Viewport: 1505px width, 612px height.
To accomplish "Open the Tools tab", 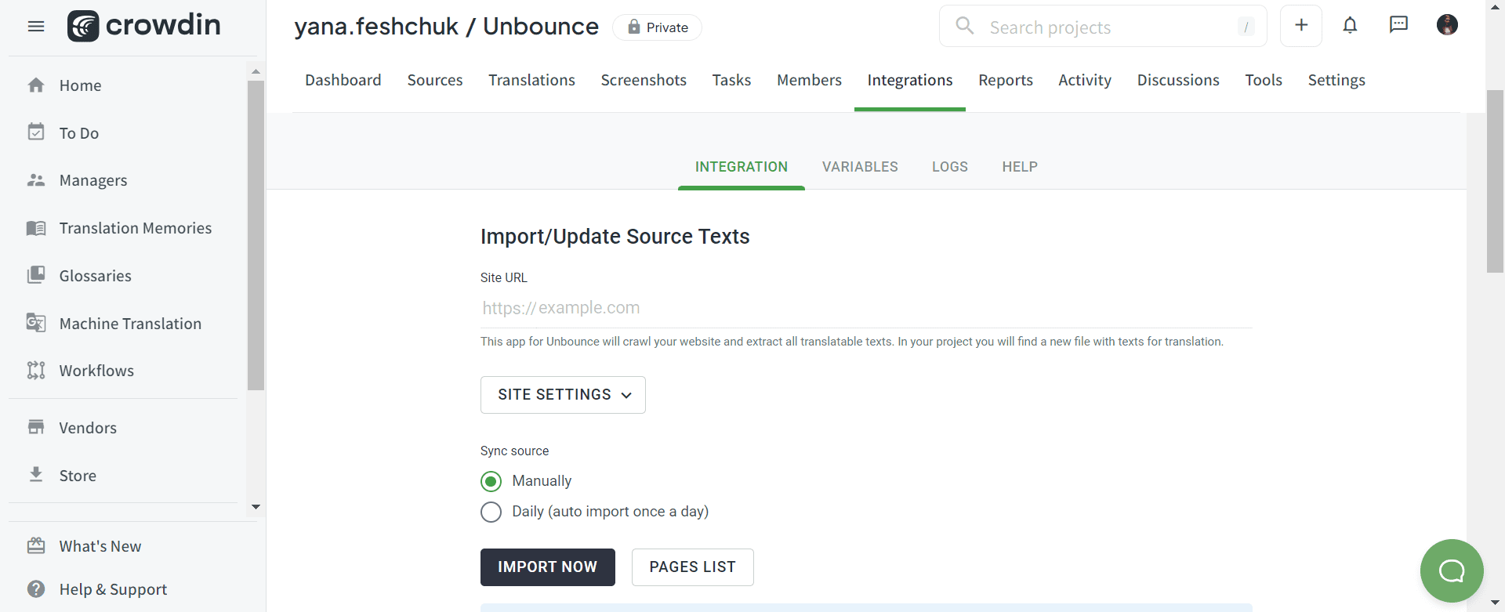I will [x=1264, y=80].
